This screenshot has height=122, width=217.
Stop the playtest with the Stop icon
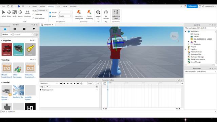pos(23,6)
